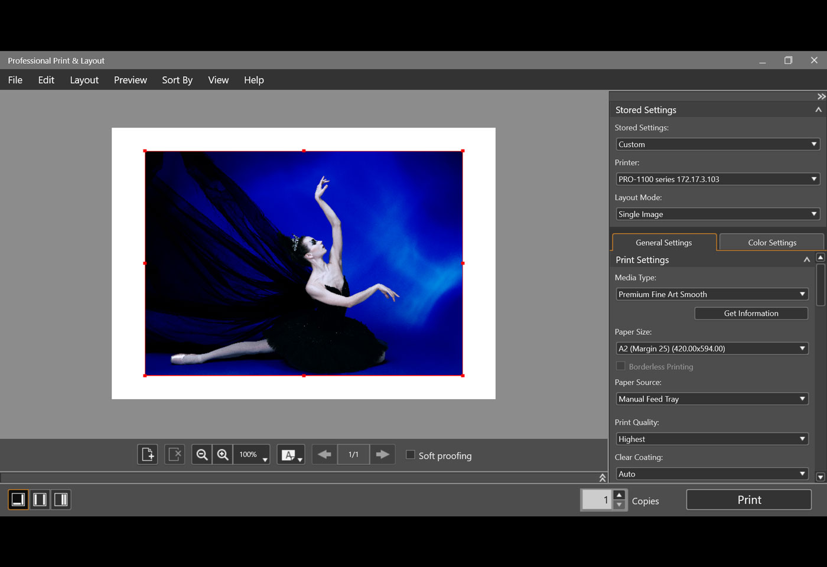Zoom in using the magnifier plus icon
The image size is (827, 567).
(223, 454)
